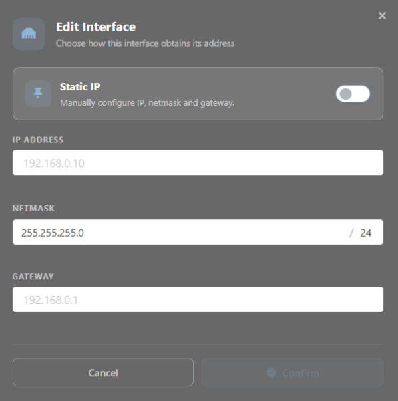Focus the IP Address input field
The height and width of the screenshot is (401, 398).
198,162
